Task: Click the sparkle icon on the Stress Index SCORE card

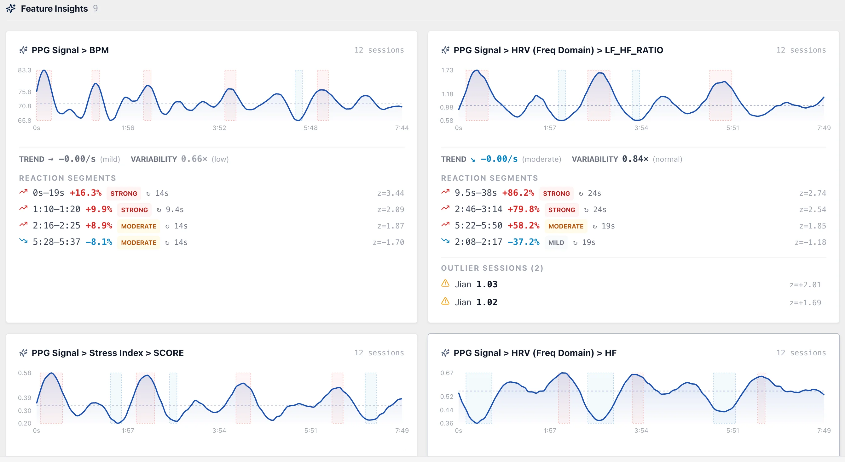Action: pos(23,353)
